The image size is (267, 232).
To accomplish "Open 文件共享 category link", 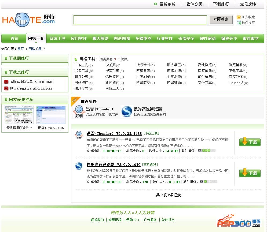I will 207,83.
